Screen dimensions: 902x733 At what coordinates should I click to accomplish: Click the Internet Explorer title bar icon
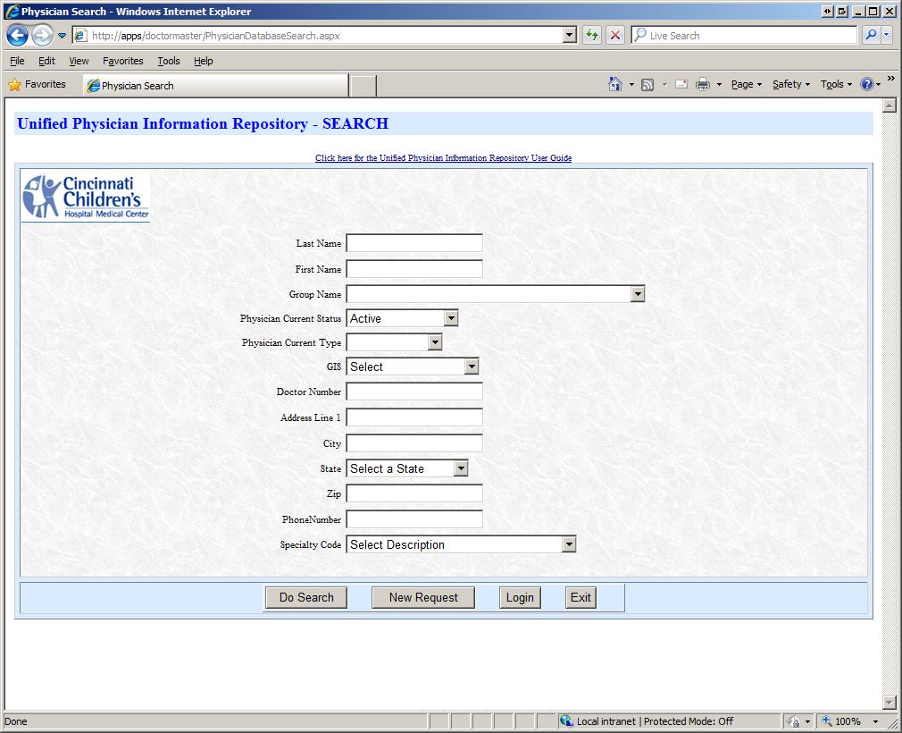click(x=12, y=11)
